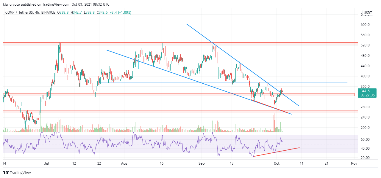Click the 22 date label on time axis
Screen dimensions: 381x178
[x=99, y=163]
